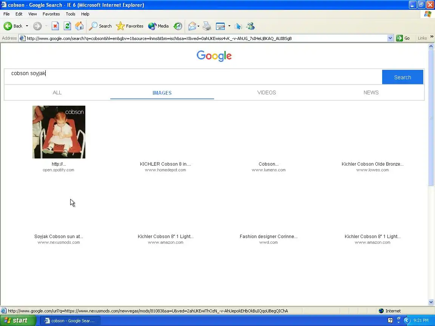Click the Print icon

pyautogui.click(x=207, y=26)
